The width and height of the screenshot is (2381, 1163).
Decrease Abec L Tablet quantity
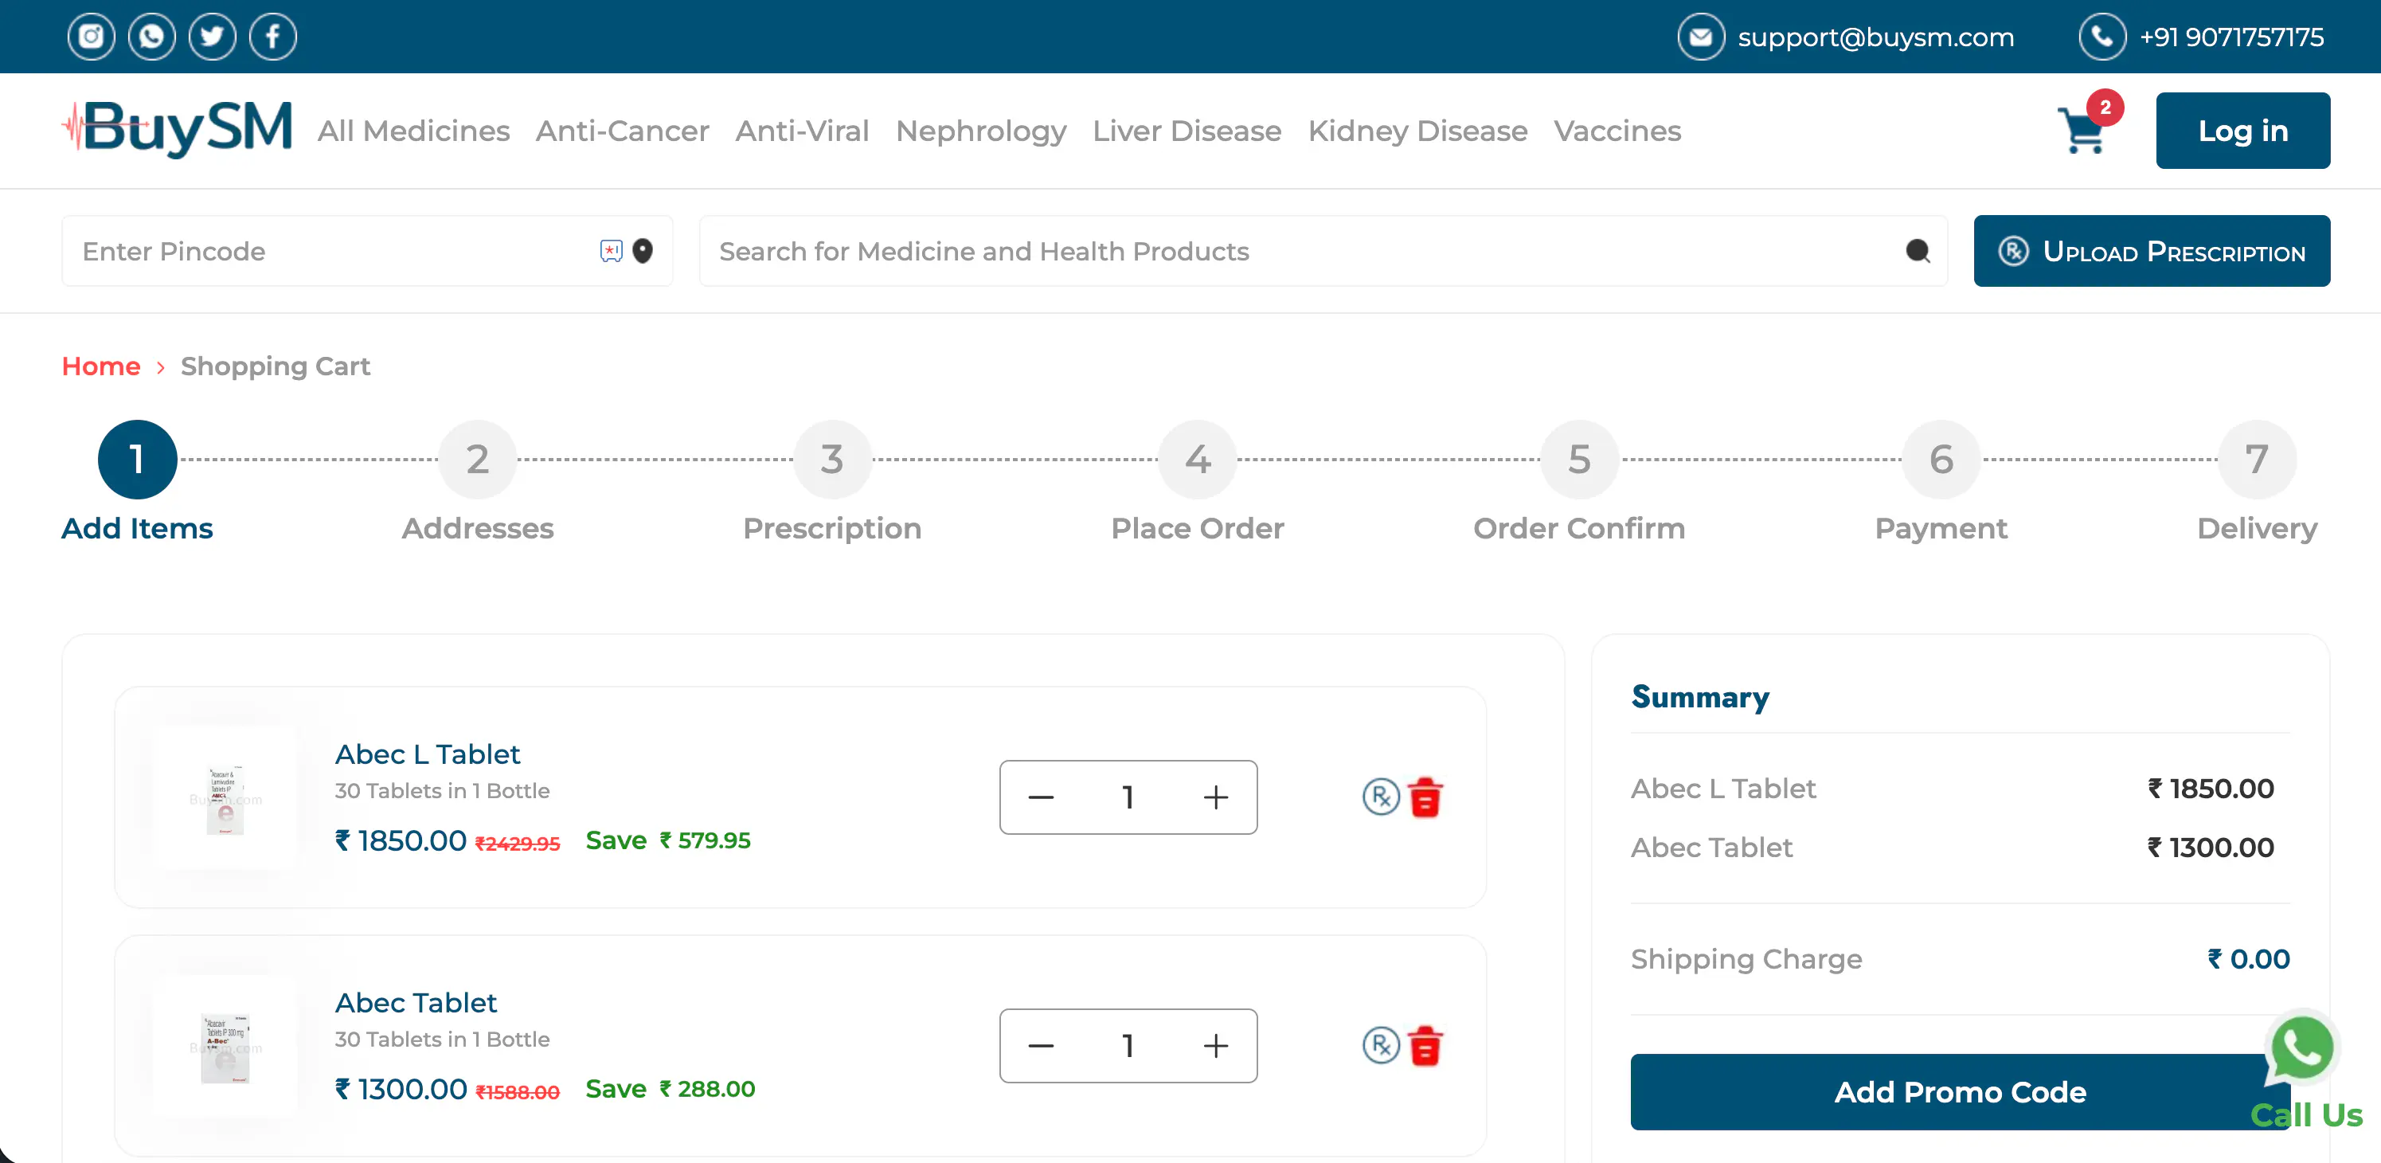pos(1041,797)
